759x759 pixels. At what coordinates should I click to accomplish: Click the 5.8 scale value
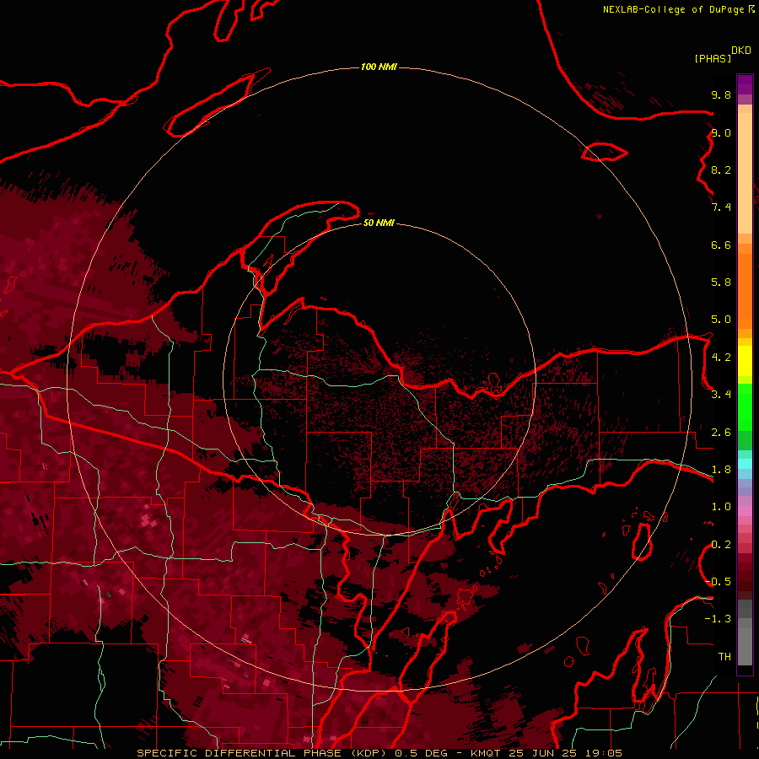[721, 283]
